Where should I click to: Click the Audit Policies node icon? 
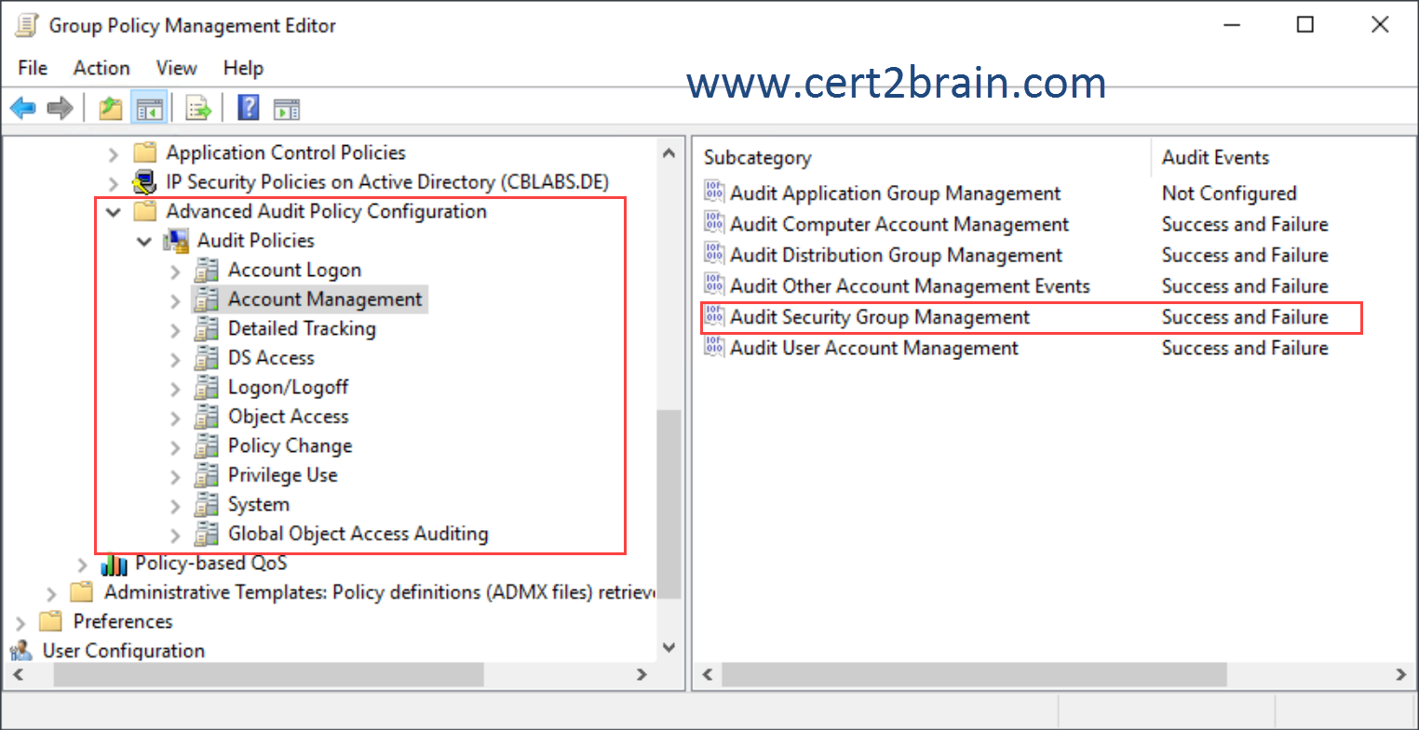(176, 241)
